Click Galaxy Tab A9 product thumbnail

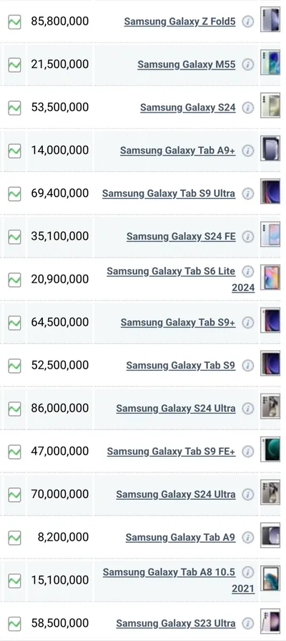click(270, 535)
